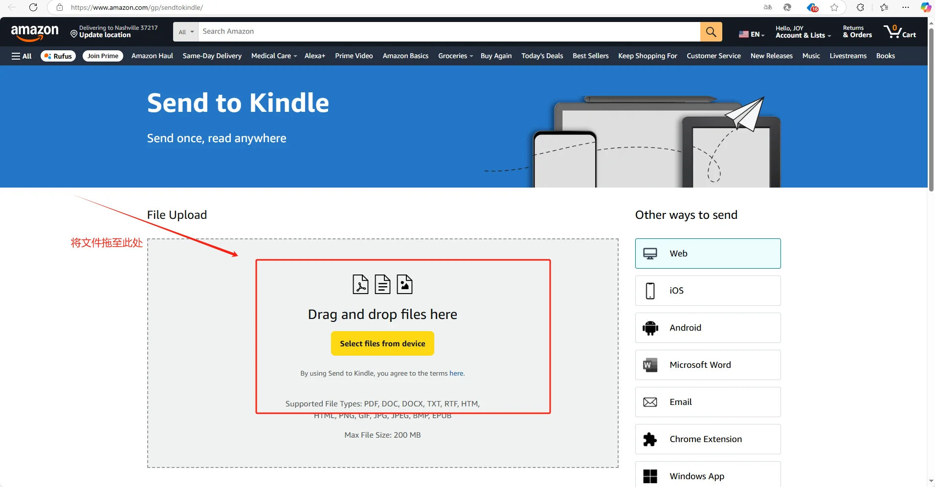This screenshot has height=487, width=935.
Task: Click the Edge browser icon in address bar
Action: [787, 7]
